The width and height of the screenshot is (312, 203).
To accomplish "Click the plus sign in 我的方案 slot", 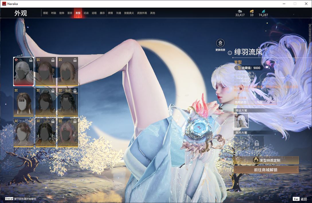I will [241, 143].
